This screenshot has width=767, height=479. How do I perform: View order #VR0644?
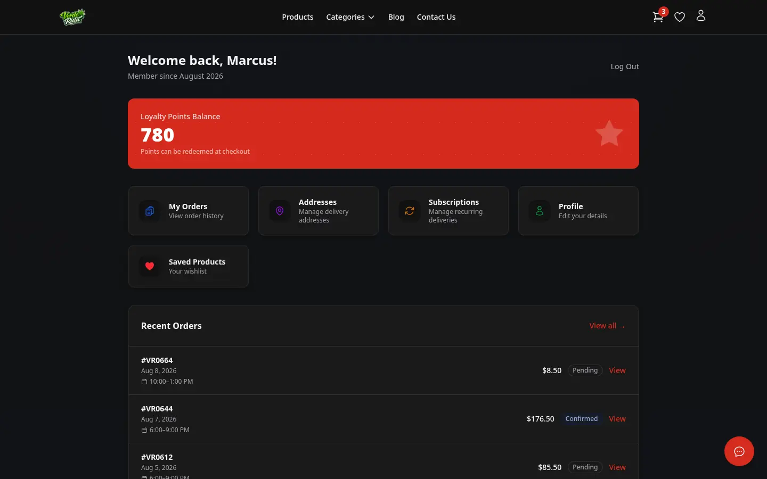tap(617, 419)
